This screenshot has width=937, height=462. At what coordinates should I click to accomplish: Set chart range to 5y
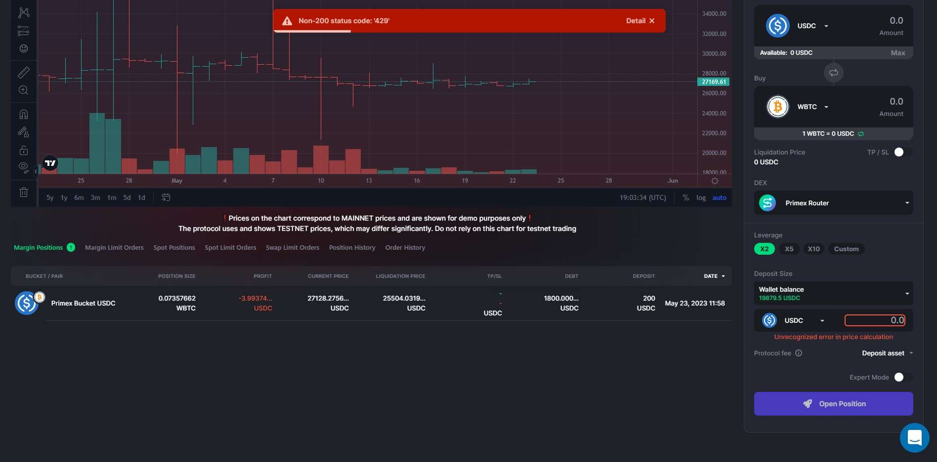click(50, 197)
